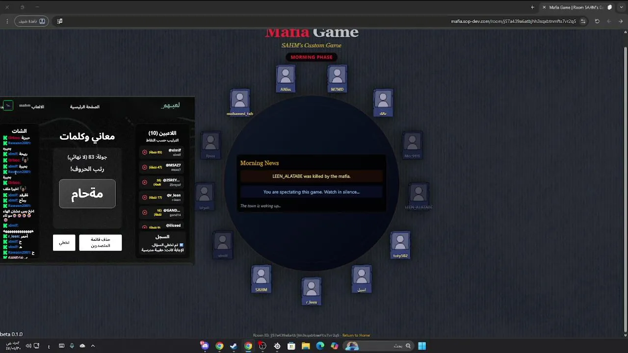Remove player @2SREY with red X icon
This screenshot has width=628, height=353.
(x=145, y=182)
